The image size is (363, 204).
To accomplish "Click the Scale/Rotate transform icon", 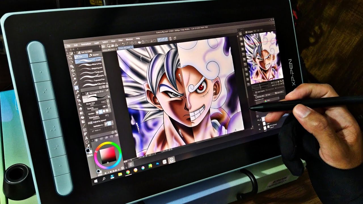I will pos(143,42).
